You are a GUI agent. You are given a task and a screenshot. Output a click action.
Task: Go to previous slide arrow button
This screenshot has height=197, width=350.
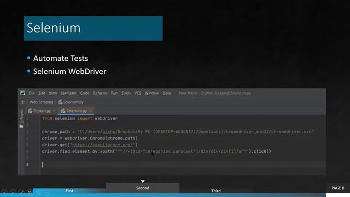pyautogui.click(x=4, y=192)
